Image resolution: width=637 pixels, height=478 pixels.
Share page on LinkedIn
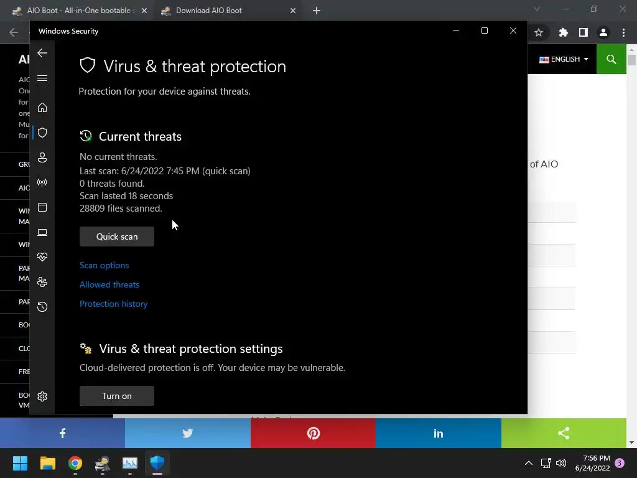pos(439,433)
